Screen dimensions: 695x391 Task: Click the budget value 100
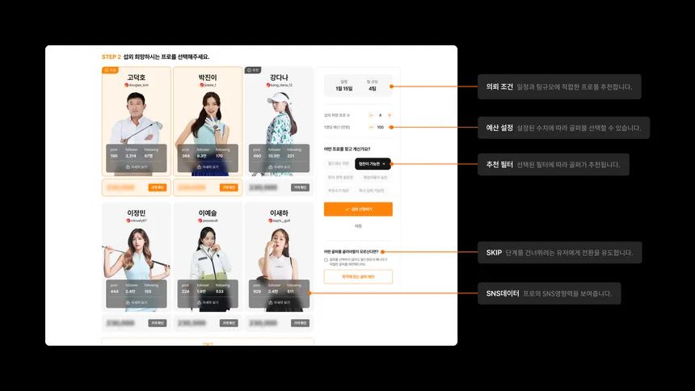click(x=381, y=127)
